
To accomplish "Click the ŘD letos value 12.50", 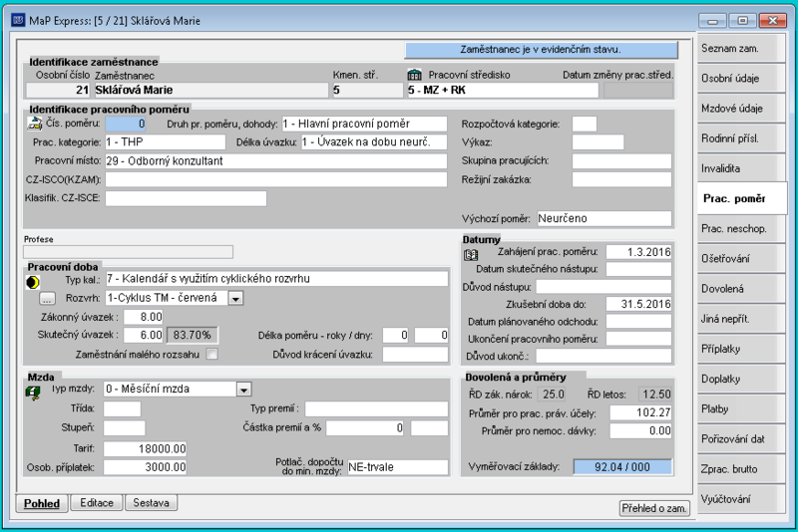I will 654,395.
